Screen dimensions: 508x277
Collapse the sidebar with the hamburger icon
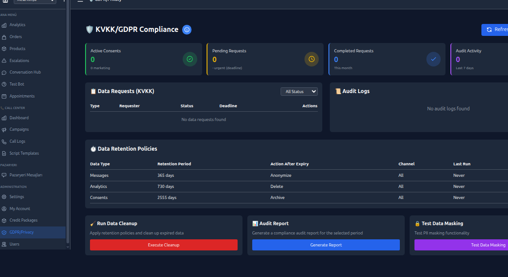[x=79, y=1]
